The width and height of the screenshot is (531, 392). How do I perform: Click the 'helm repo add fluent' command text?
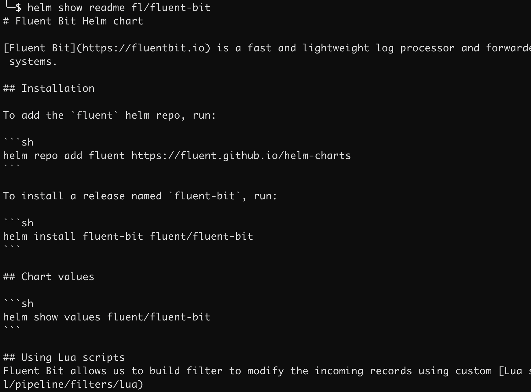point(64,156)
